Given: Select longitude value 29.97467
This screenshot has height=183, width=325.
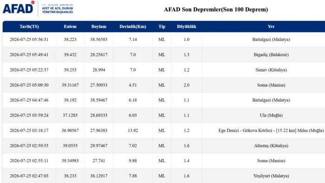Looking at the screenshot, I should pos(98,146).
